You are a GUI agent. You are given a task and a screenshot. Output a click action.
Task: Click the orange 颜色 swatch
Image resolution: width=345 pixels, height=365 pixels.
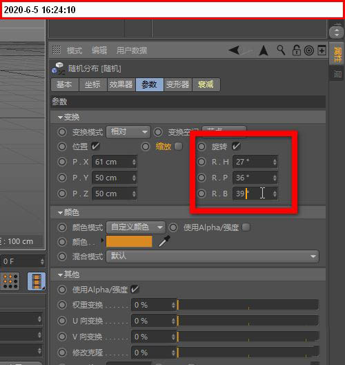129,241
